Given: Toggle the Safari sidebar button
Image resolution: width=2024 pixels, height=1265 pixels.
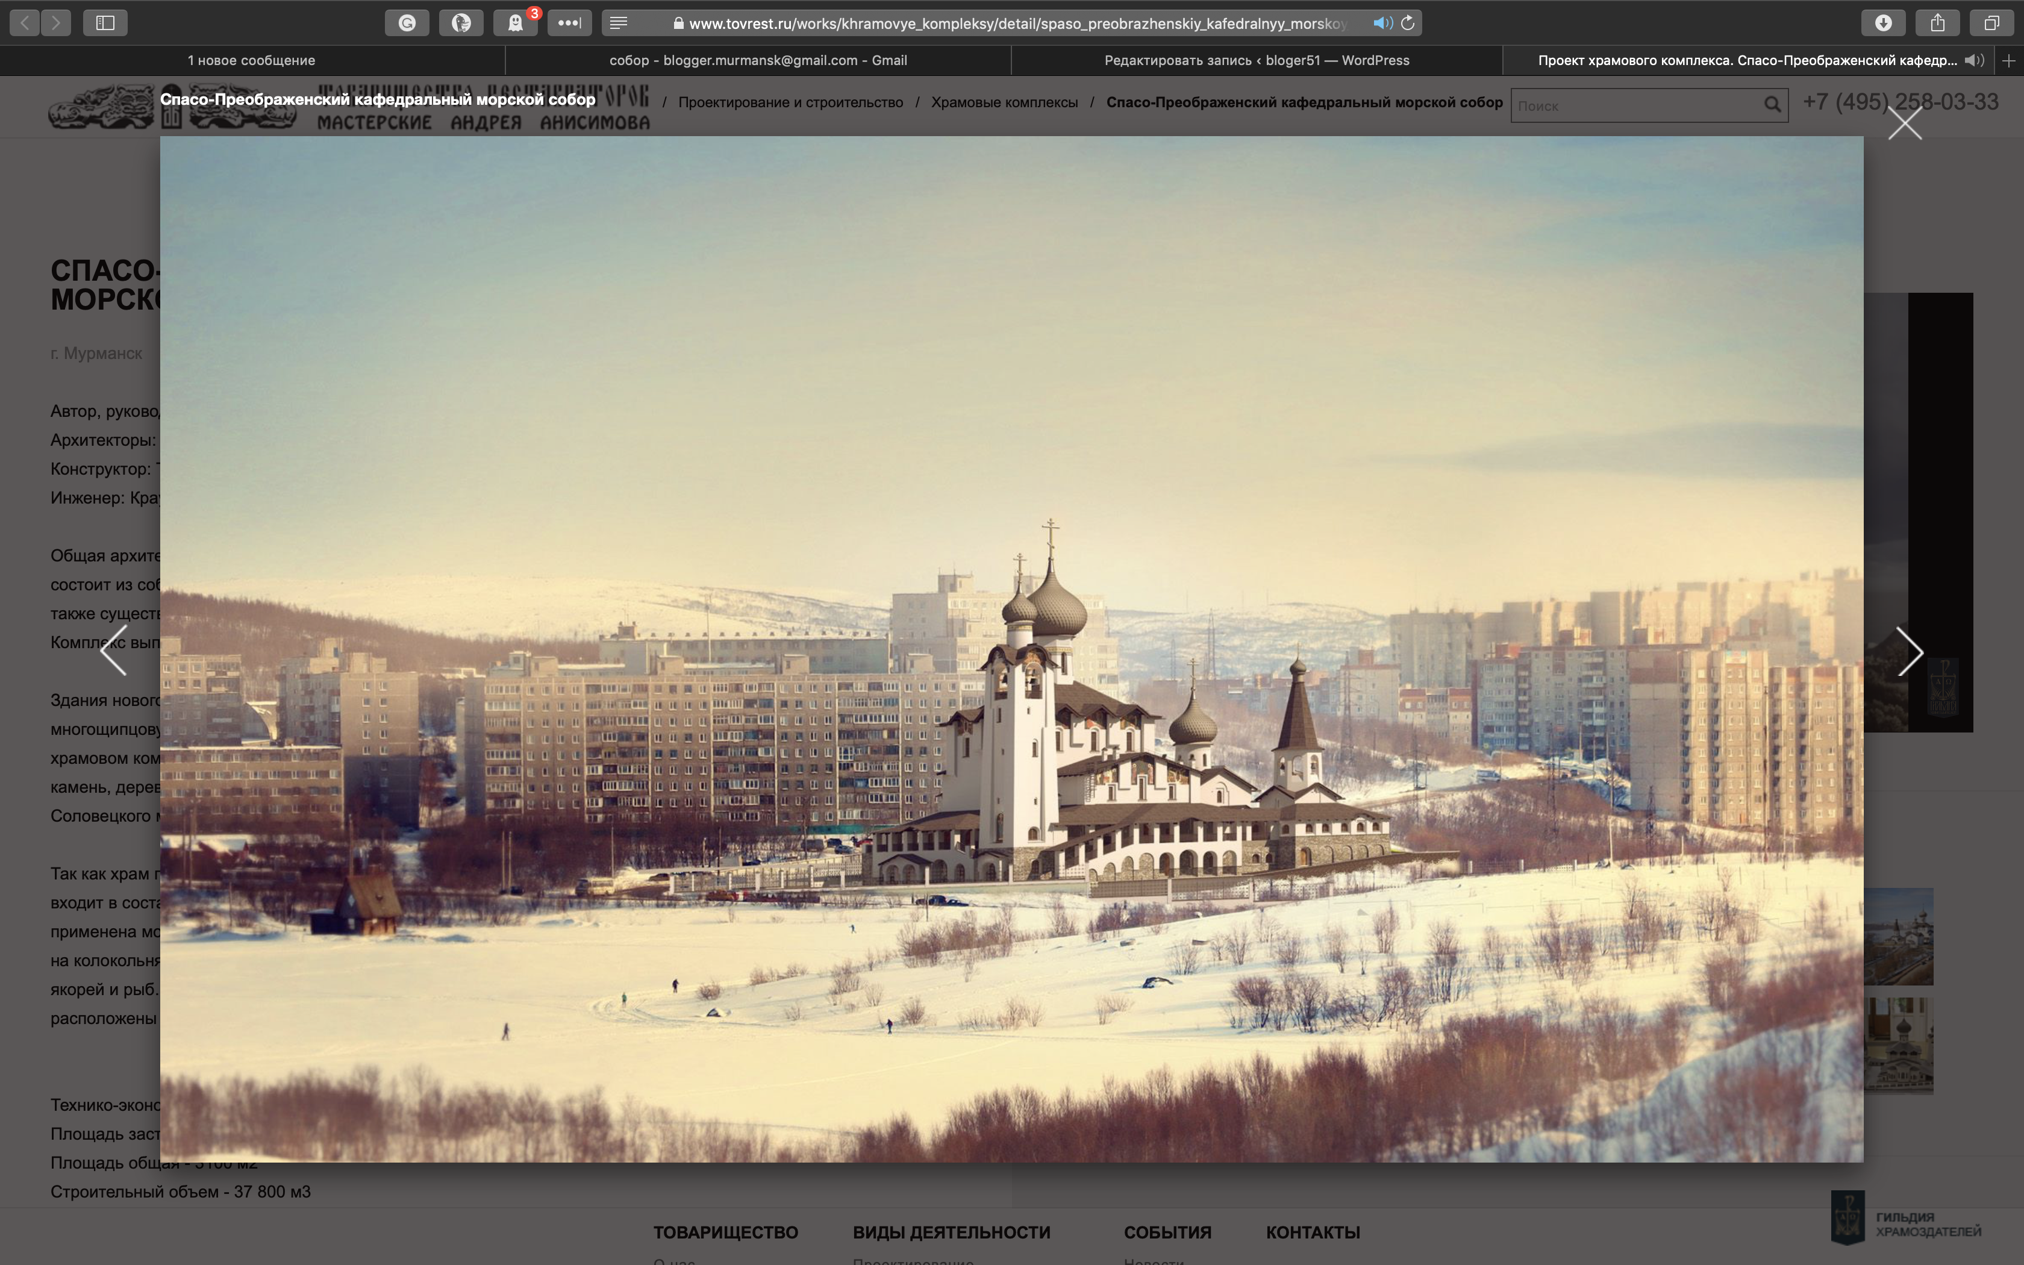Looking at the screenshot, I should [105, 23].
